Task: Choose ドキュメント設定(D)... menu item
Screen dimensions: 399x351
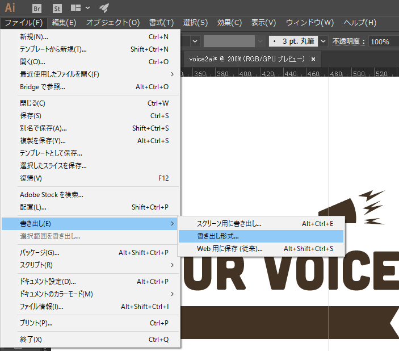Action: [x=91, y=282]
